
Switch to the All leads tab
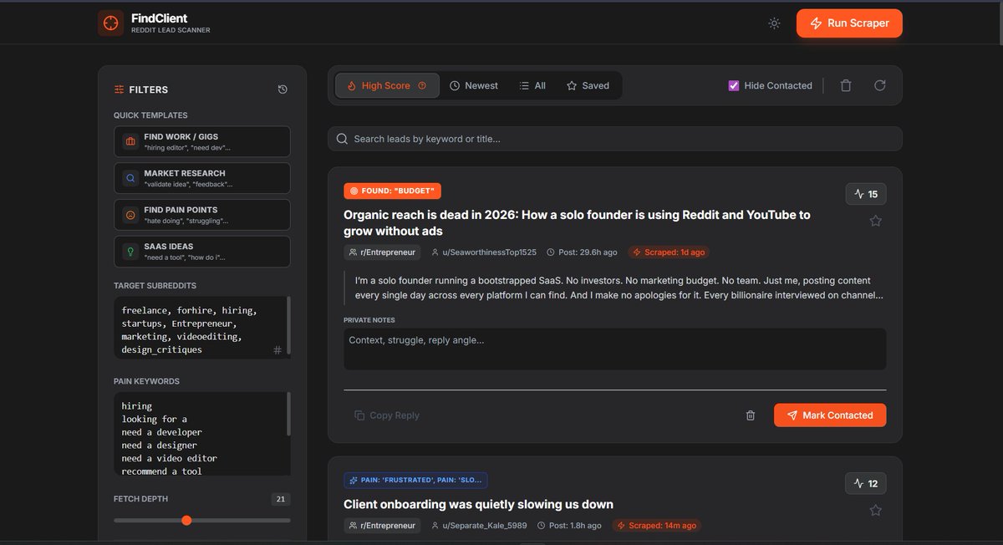pyautogui.click(x=532, y=85)
